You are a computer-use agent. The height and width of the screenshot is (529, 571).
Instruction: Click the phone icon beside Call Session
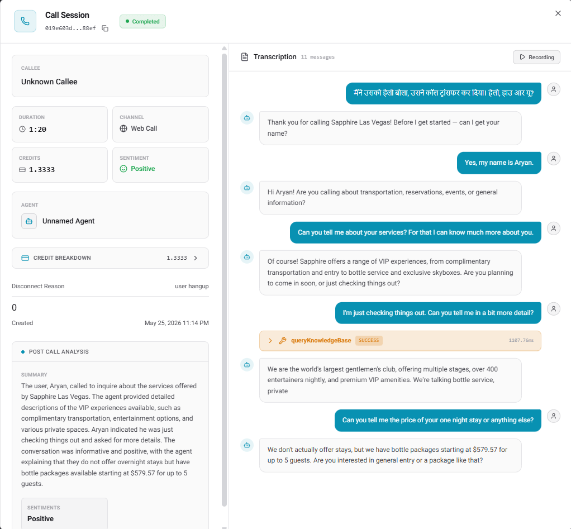point(25,21)
